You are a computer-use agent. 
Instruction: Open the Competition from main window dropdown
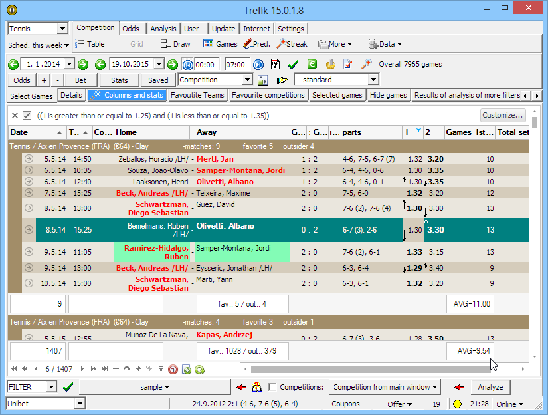point(385,387)
